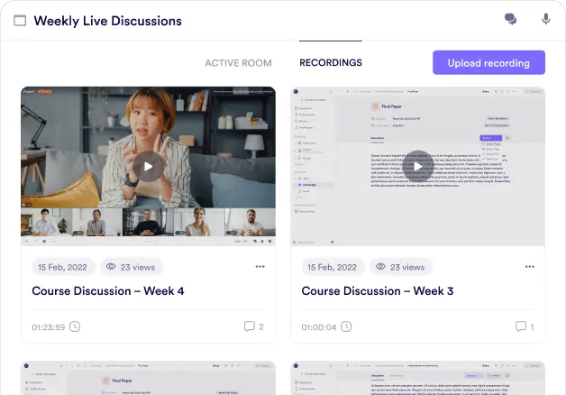The image size is (566, 395).
Task: Click the 23 views eye badge on Week 4
Action: click(132, 267)
